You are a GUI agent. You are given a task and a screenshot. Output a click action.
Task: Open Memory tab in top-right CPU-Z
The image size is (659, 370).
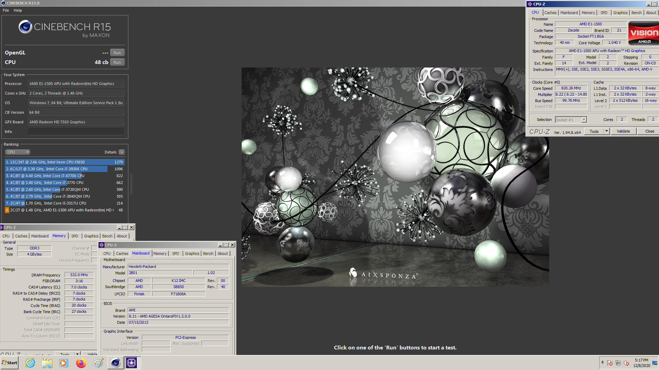click(x=588, y=13)
